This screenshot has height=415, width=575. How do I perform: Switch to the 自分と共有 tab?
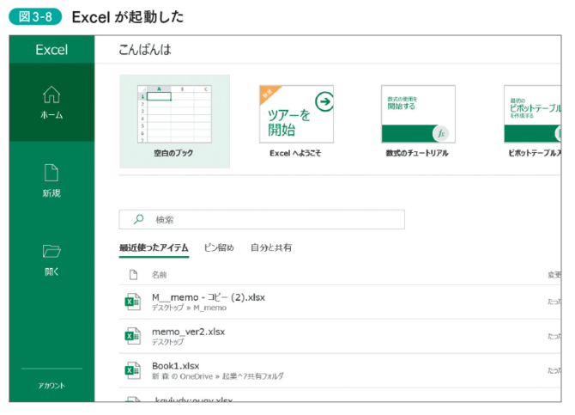pos(271,248)
